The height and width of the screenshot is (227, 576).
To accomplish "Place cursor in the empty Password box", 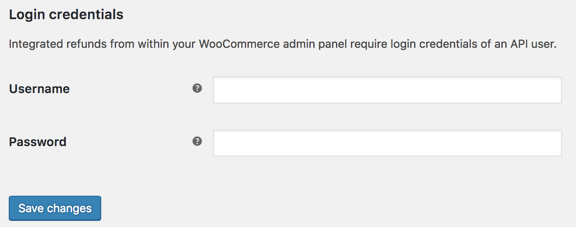I will (387, 143).
